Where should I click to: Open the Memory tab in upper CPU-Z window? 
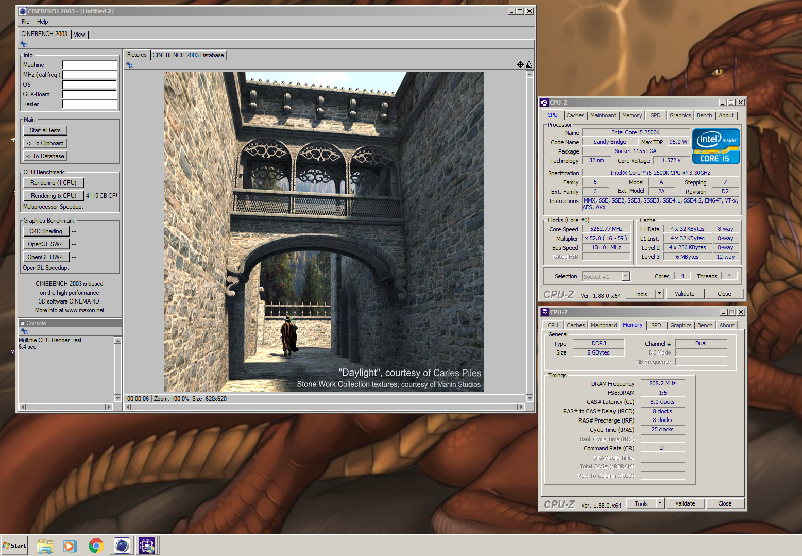click(x=632, y=115)
